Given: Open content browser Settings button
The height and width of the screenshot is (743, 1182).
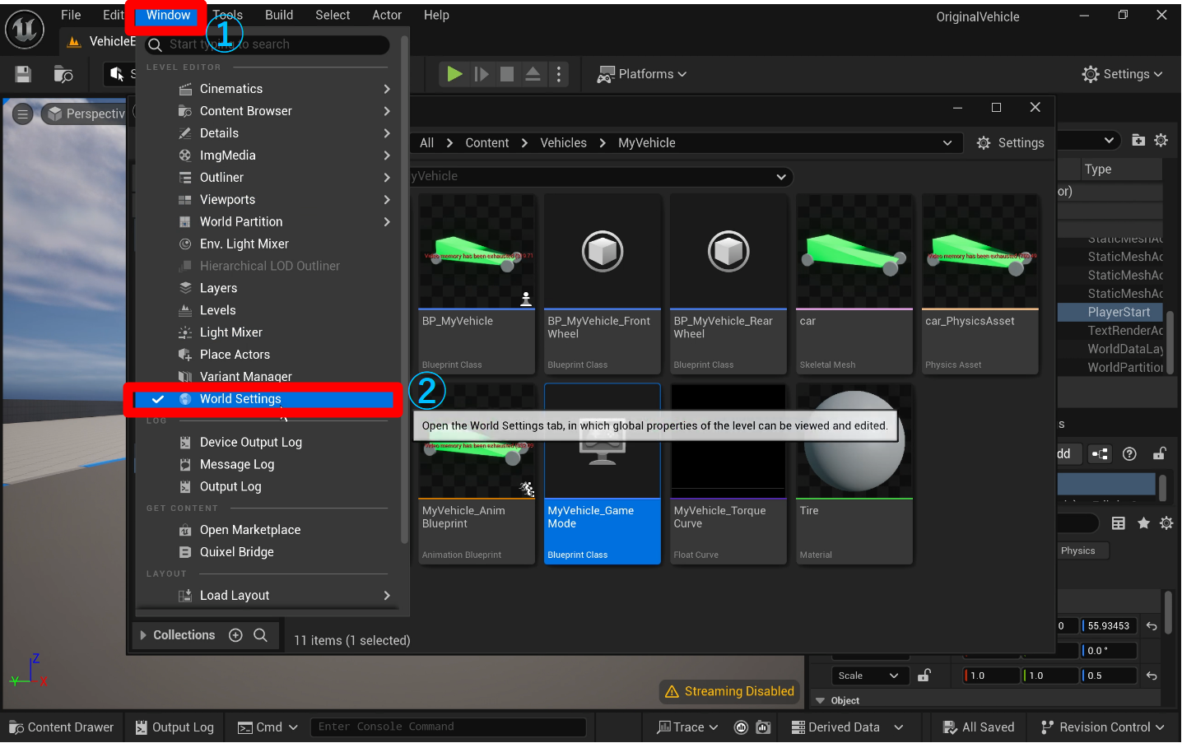Looking at the screenshot, I should point(1011,143).
